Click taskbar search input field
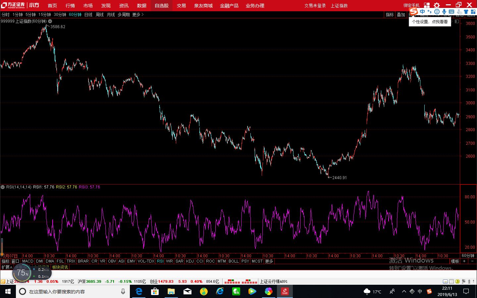 tap(73, 291)
